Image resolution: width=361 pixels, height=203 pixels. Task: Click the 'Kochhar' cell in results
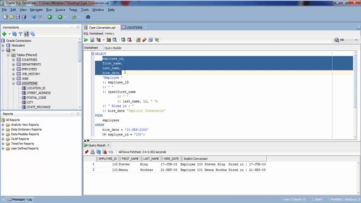click(147, 170)
